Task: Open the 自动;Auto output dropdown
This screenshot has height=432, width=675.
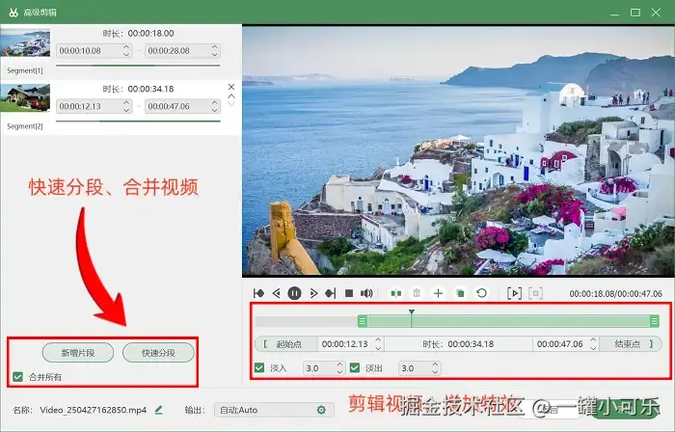Action: (x=274, y=410)
